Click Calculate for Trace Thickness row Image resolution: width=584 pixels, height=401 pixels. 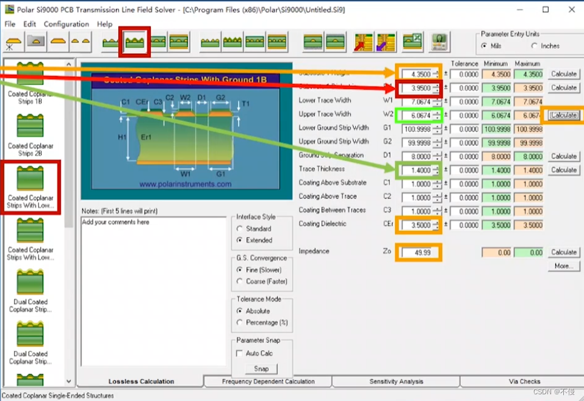pos(564,170)
